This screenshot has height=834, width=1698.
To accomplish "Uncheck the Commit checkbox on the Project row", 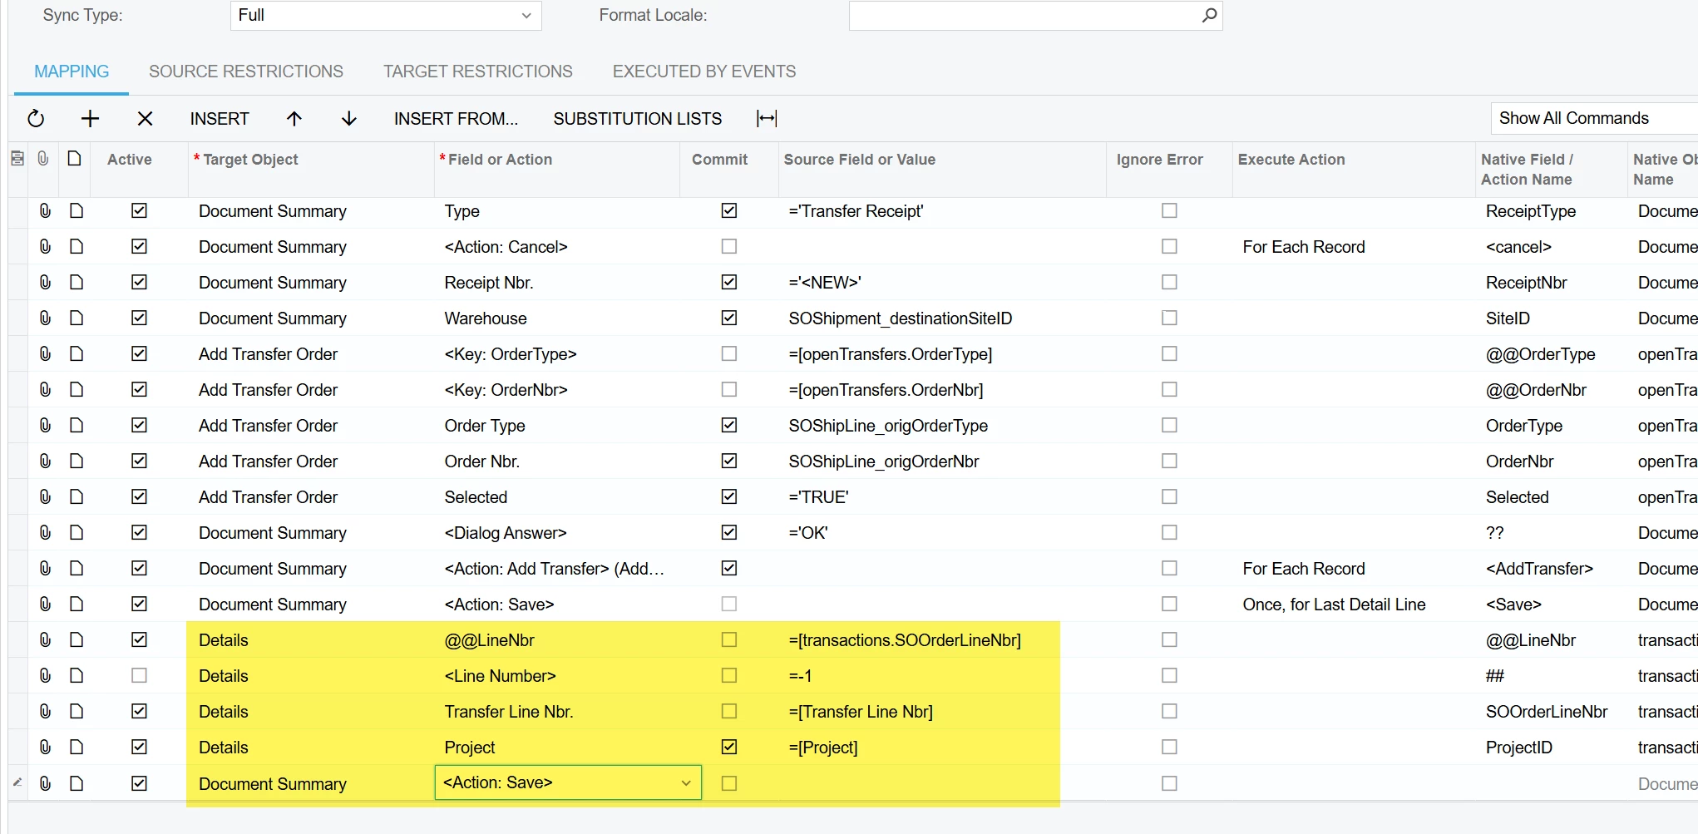I will (x=729, y=748).
